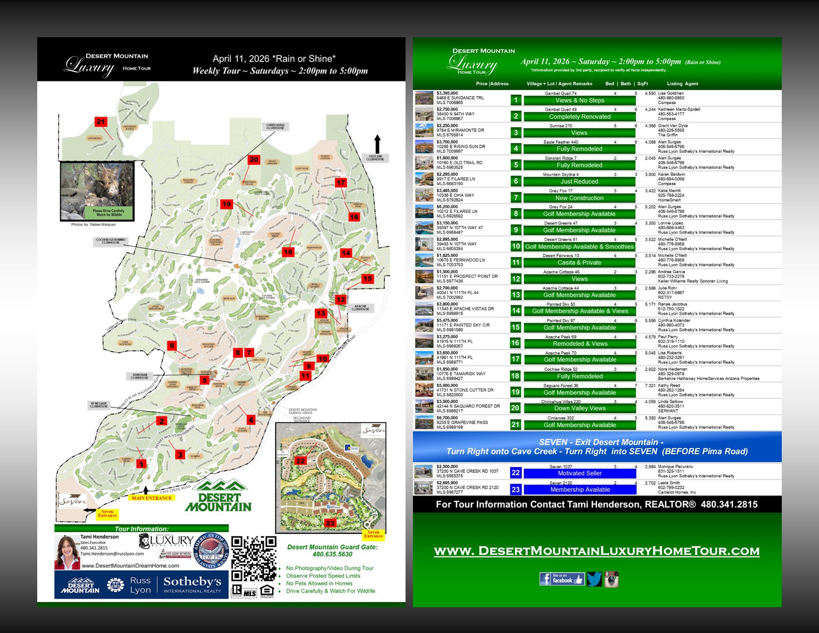Select red marker 20 on the map
819x633 pixels.
coord(254,159)
